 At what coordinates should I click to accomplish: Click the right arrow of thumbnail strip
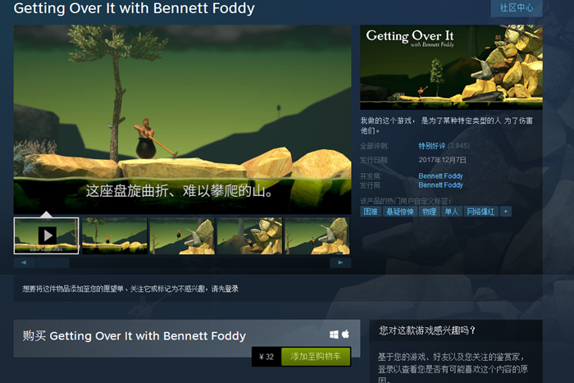click(x=340, y=262)
